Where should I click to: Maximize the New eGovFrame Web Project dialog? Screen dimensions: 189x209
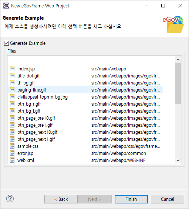click(163, 6)
